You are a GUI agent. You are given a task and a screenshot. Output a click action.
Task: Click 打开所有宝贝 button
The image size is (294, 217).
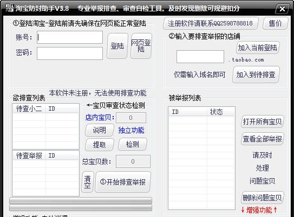coord(262,121)
